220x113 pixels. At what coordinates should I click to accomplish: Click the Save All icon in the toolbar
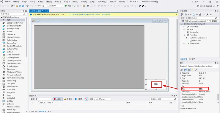click(x=23, y=6)
